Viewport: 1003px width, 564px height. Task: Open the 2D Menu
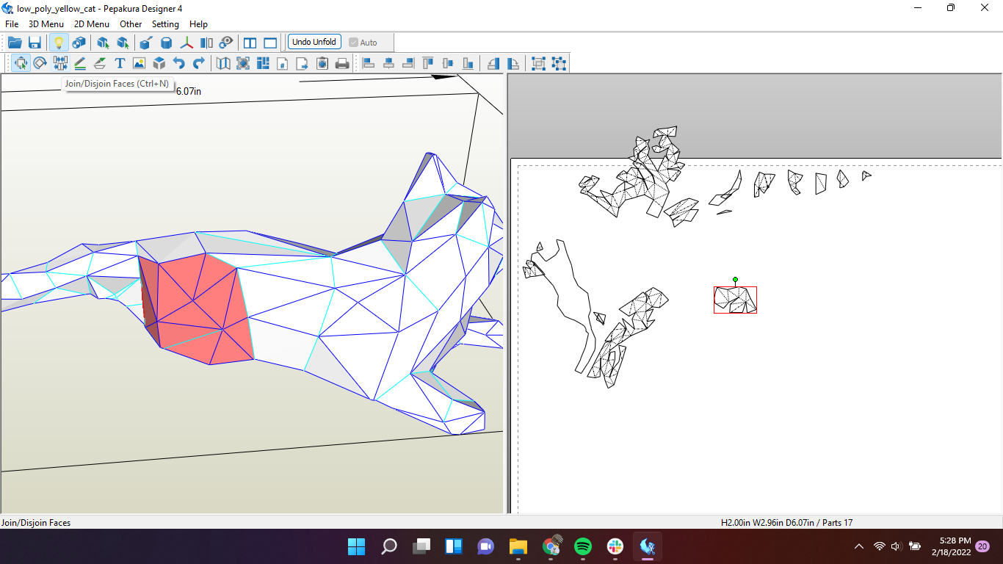pyautogui.click(x=91, y=23)
